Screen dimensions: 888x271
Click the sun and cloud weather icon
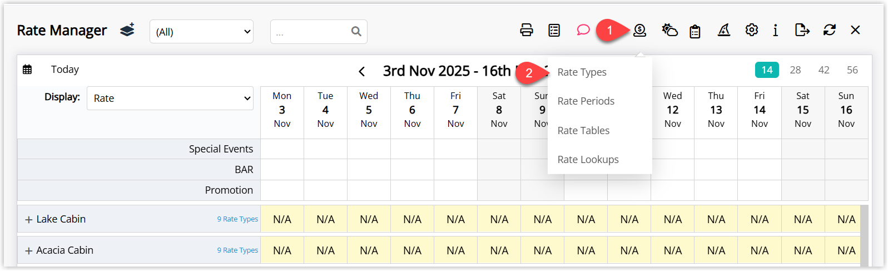click(669, 30)
